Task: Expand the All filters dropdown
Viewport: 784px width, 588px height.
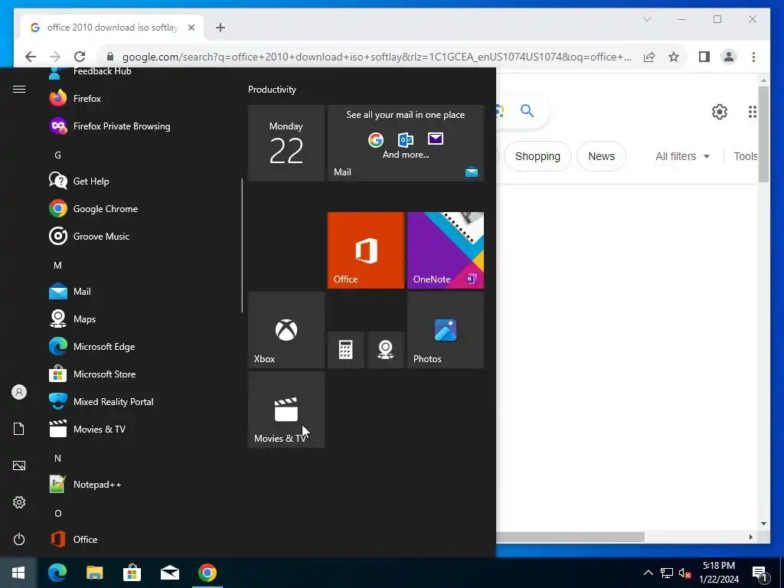Action: click(682, 156)
